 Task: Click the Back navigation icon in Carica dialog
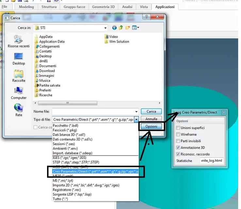click(x=114, y=28)
